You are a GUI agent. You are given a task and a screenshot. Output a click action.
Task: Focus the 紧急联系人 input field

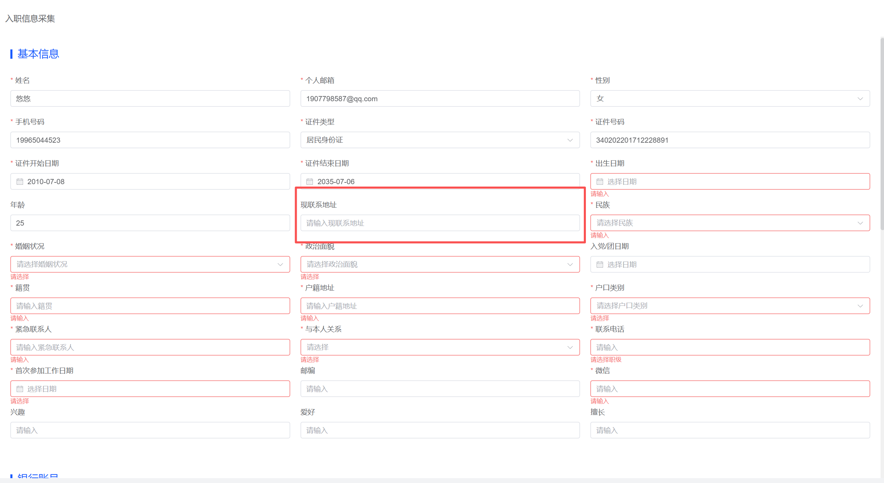[x=150, y=347]
